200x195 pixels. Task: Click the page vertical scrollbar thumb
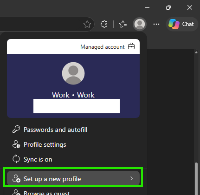click(x=196, y=179)
